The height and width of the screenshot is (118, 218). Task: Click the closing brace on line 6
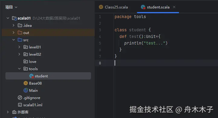tap(121, 50)
